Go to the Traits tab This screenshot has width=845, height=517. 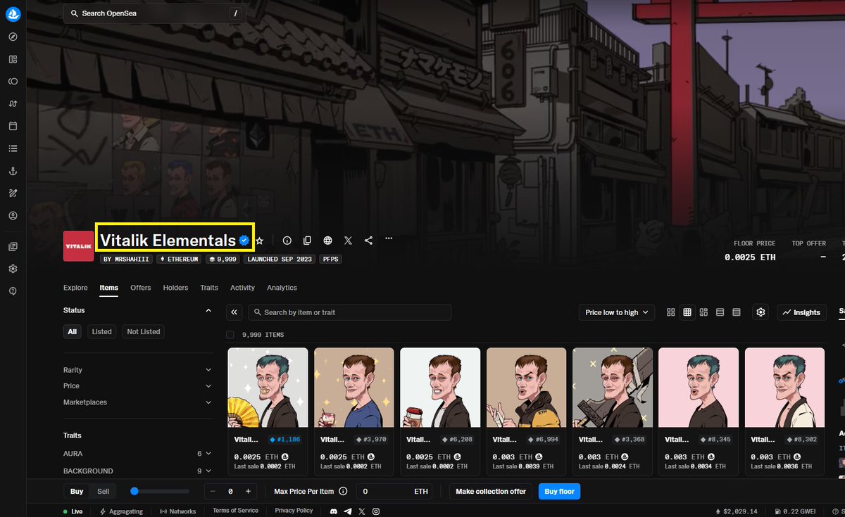pos(209,288)
